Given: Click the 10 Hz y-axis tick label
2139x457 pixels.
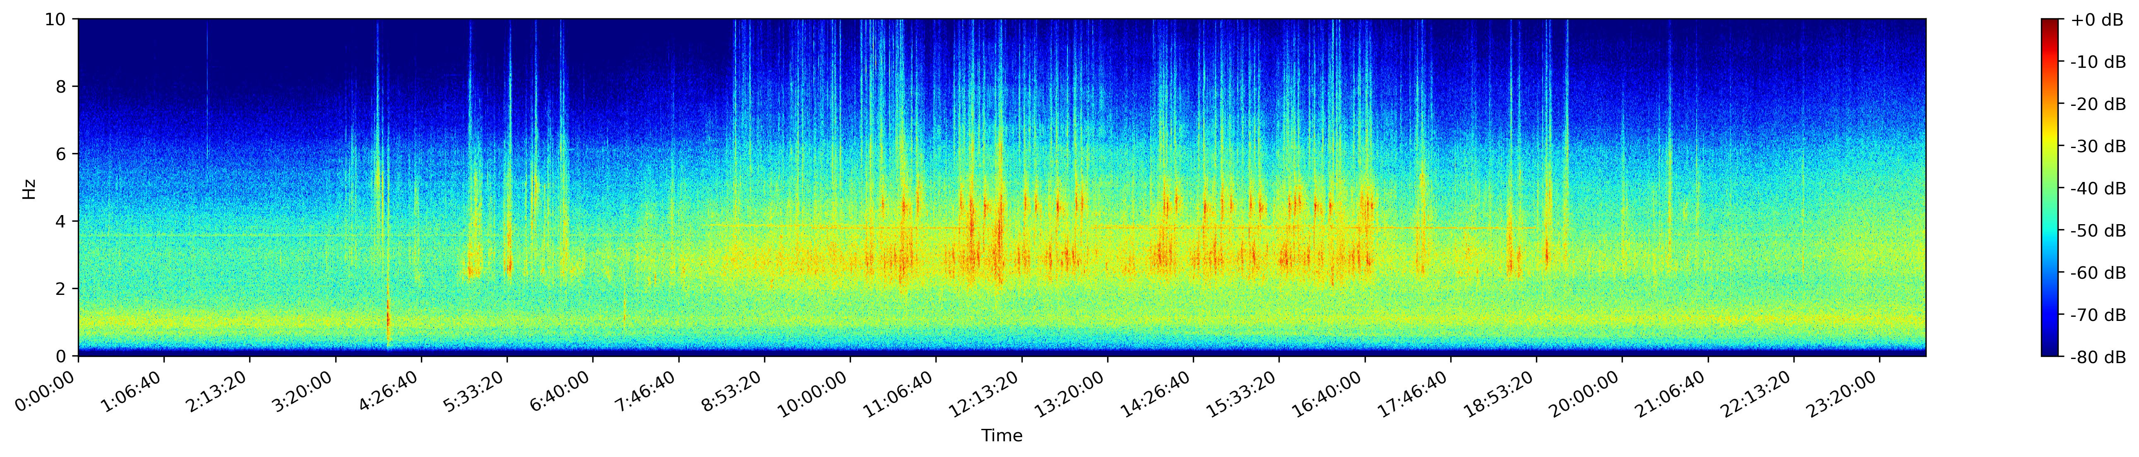Looking at the screenshot, I should tap(56, 19).
